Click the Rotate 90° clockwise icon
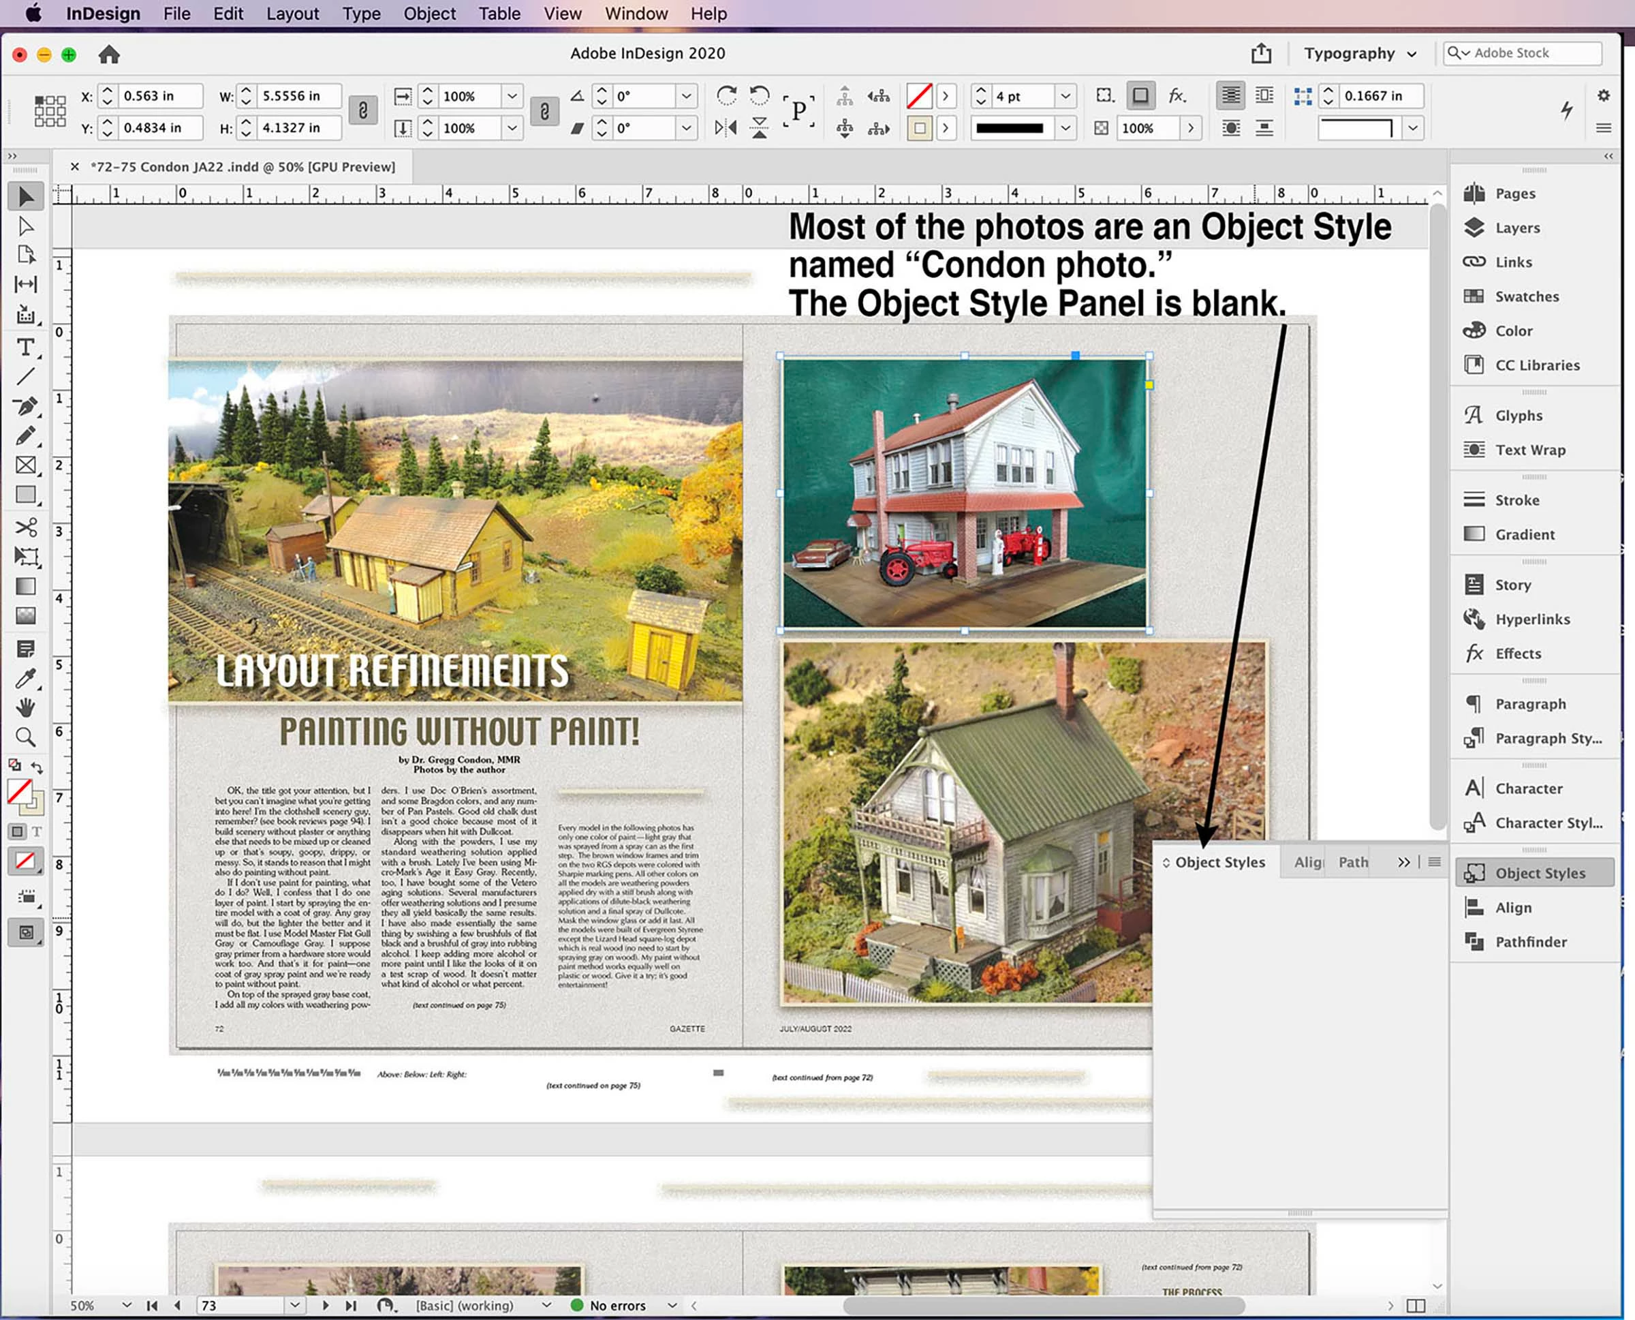 pos(726,96)
